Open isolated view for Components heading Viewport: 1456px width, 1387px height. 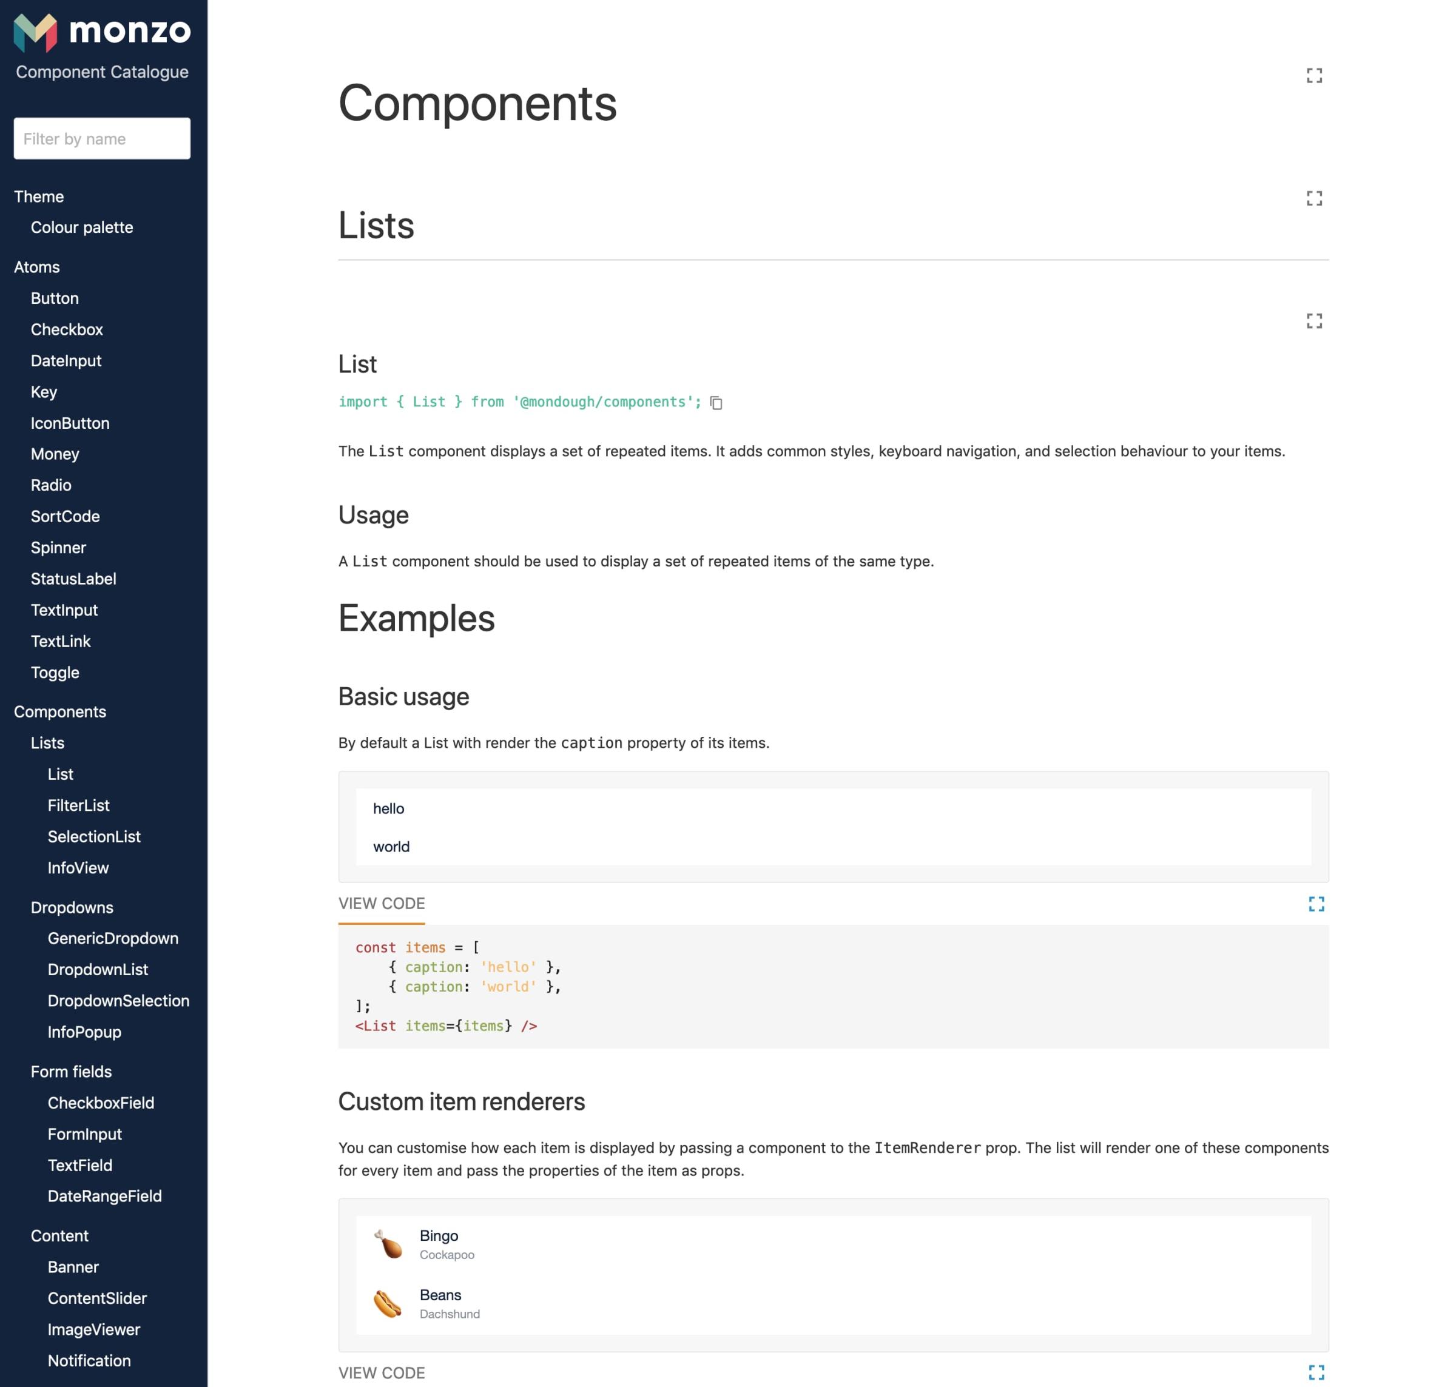(x=1313, y=75)
